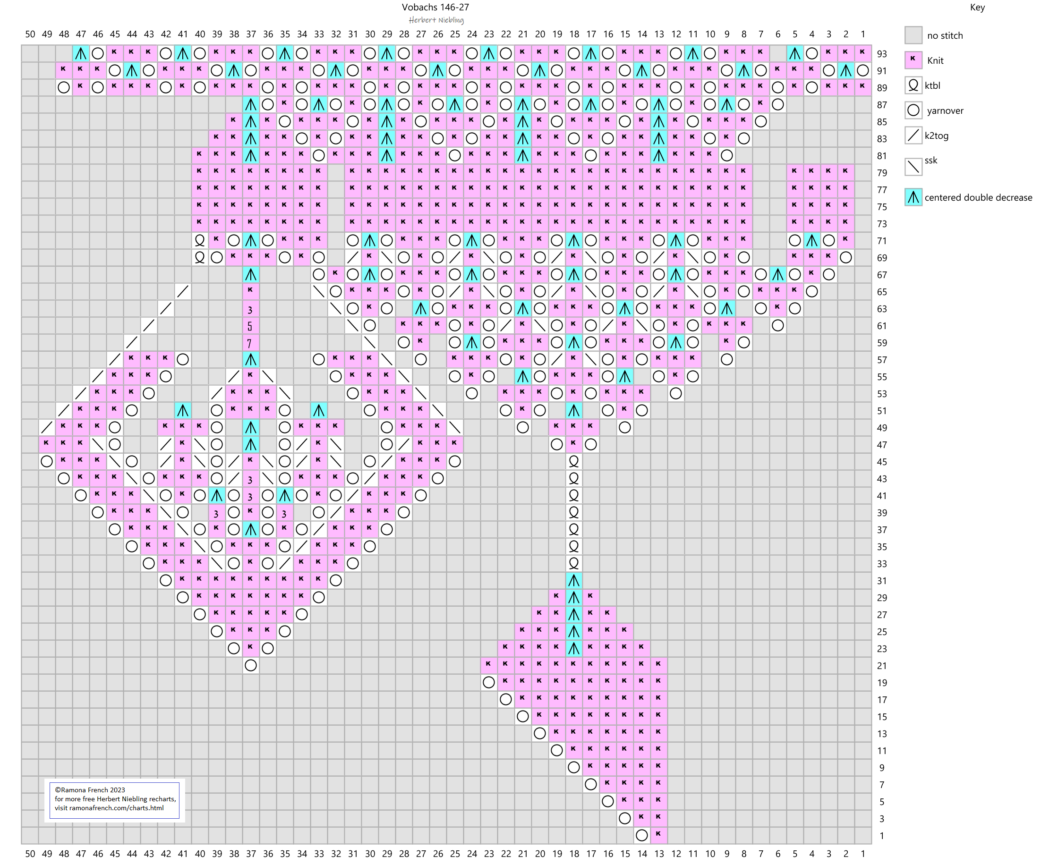
Task: Click the k2tog slash icon in the key
Action: click(x=913, y=135)
